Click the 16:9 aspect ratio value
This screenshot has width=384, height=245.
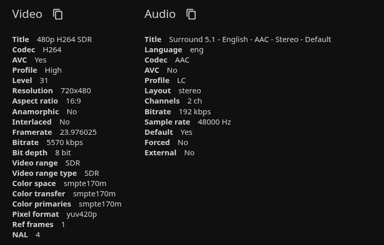click(x=73, y=101)
